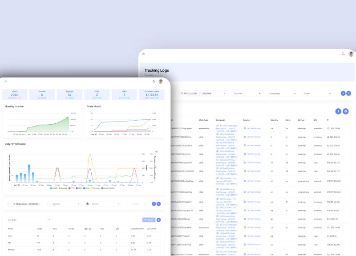The width and height of the screenshot is (356, 256).
Task: Click tracking logs date range field
Action: (201, 93)
